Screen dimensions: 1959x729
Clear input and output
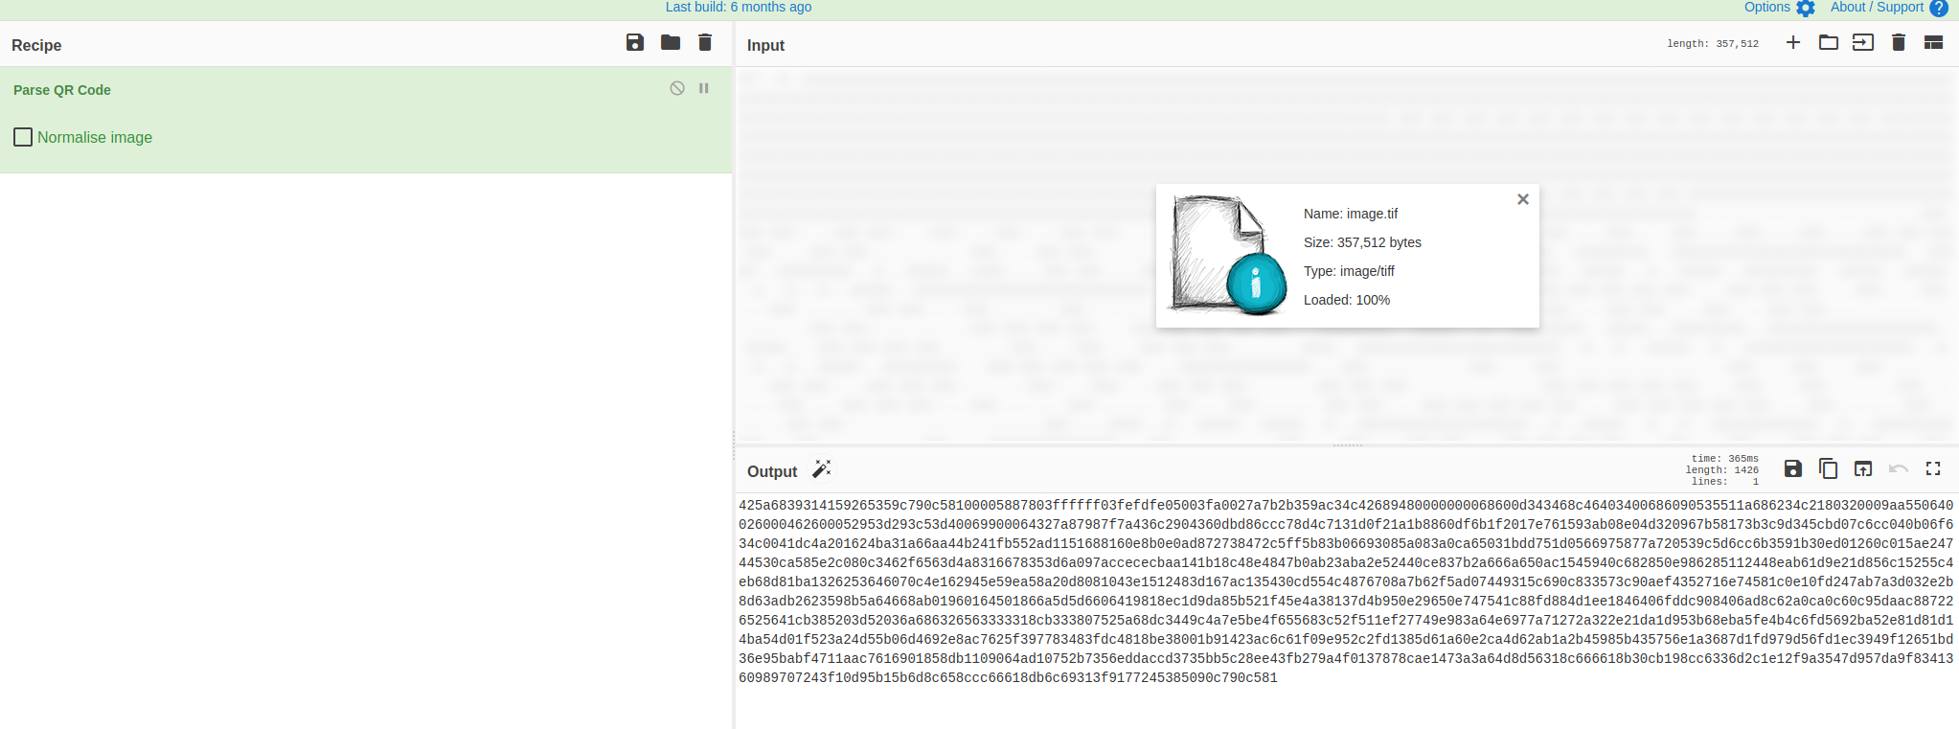(1899, 42)
